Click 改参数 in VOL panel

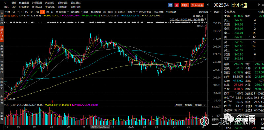[x=179, y=105]
